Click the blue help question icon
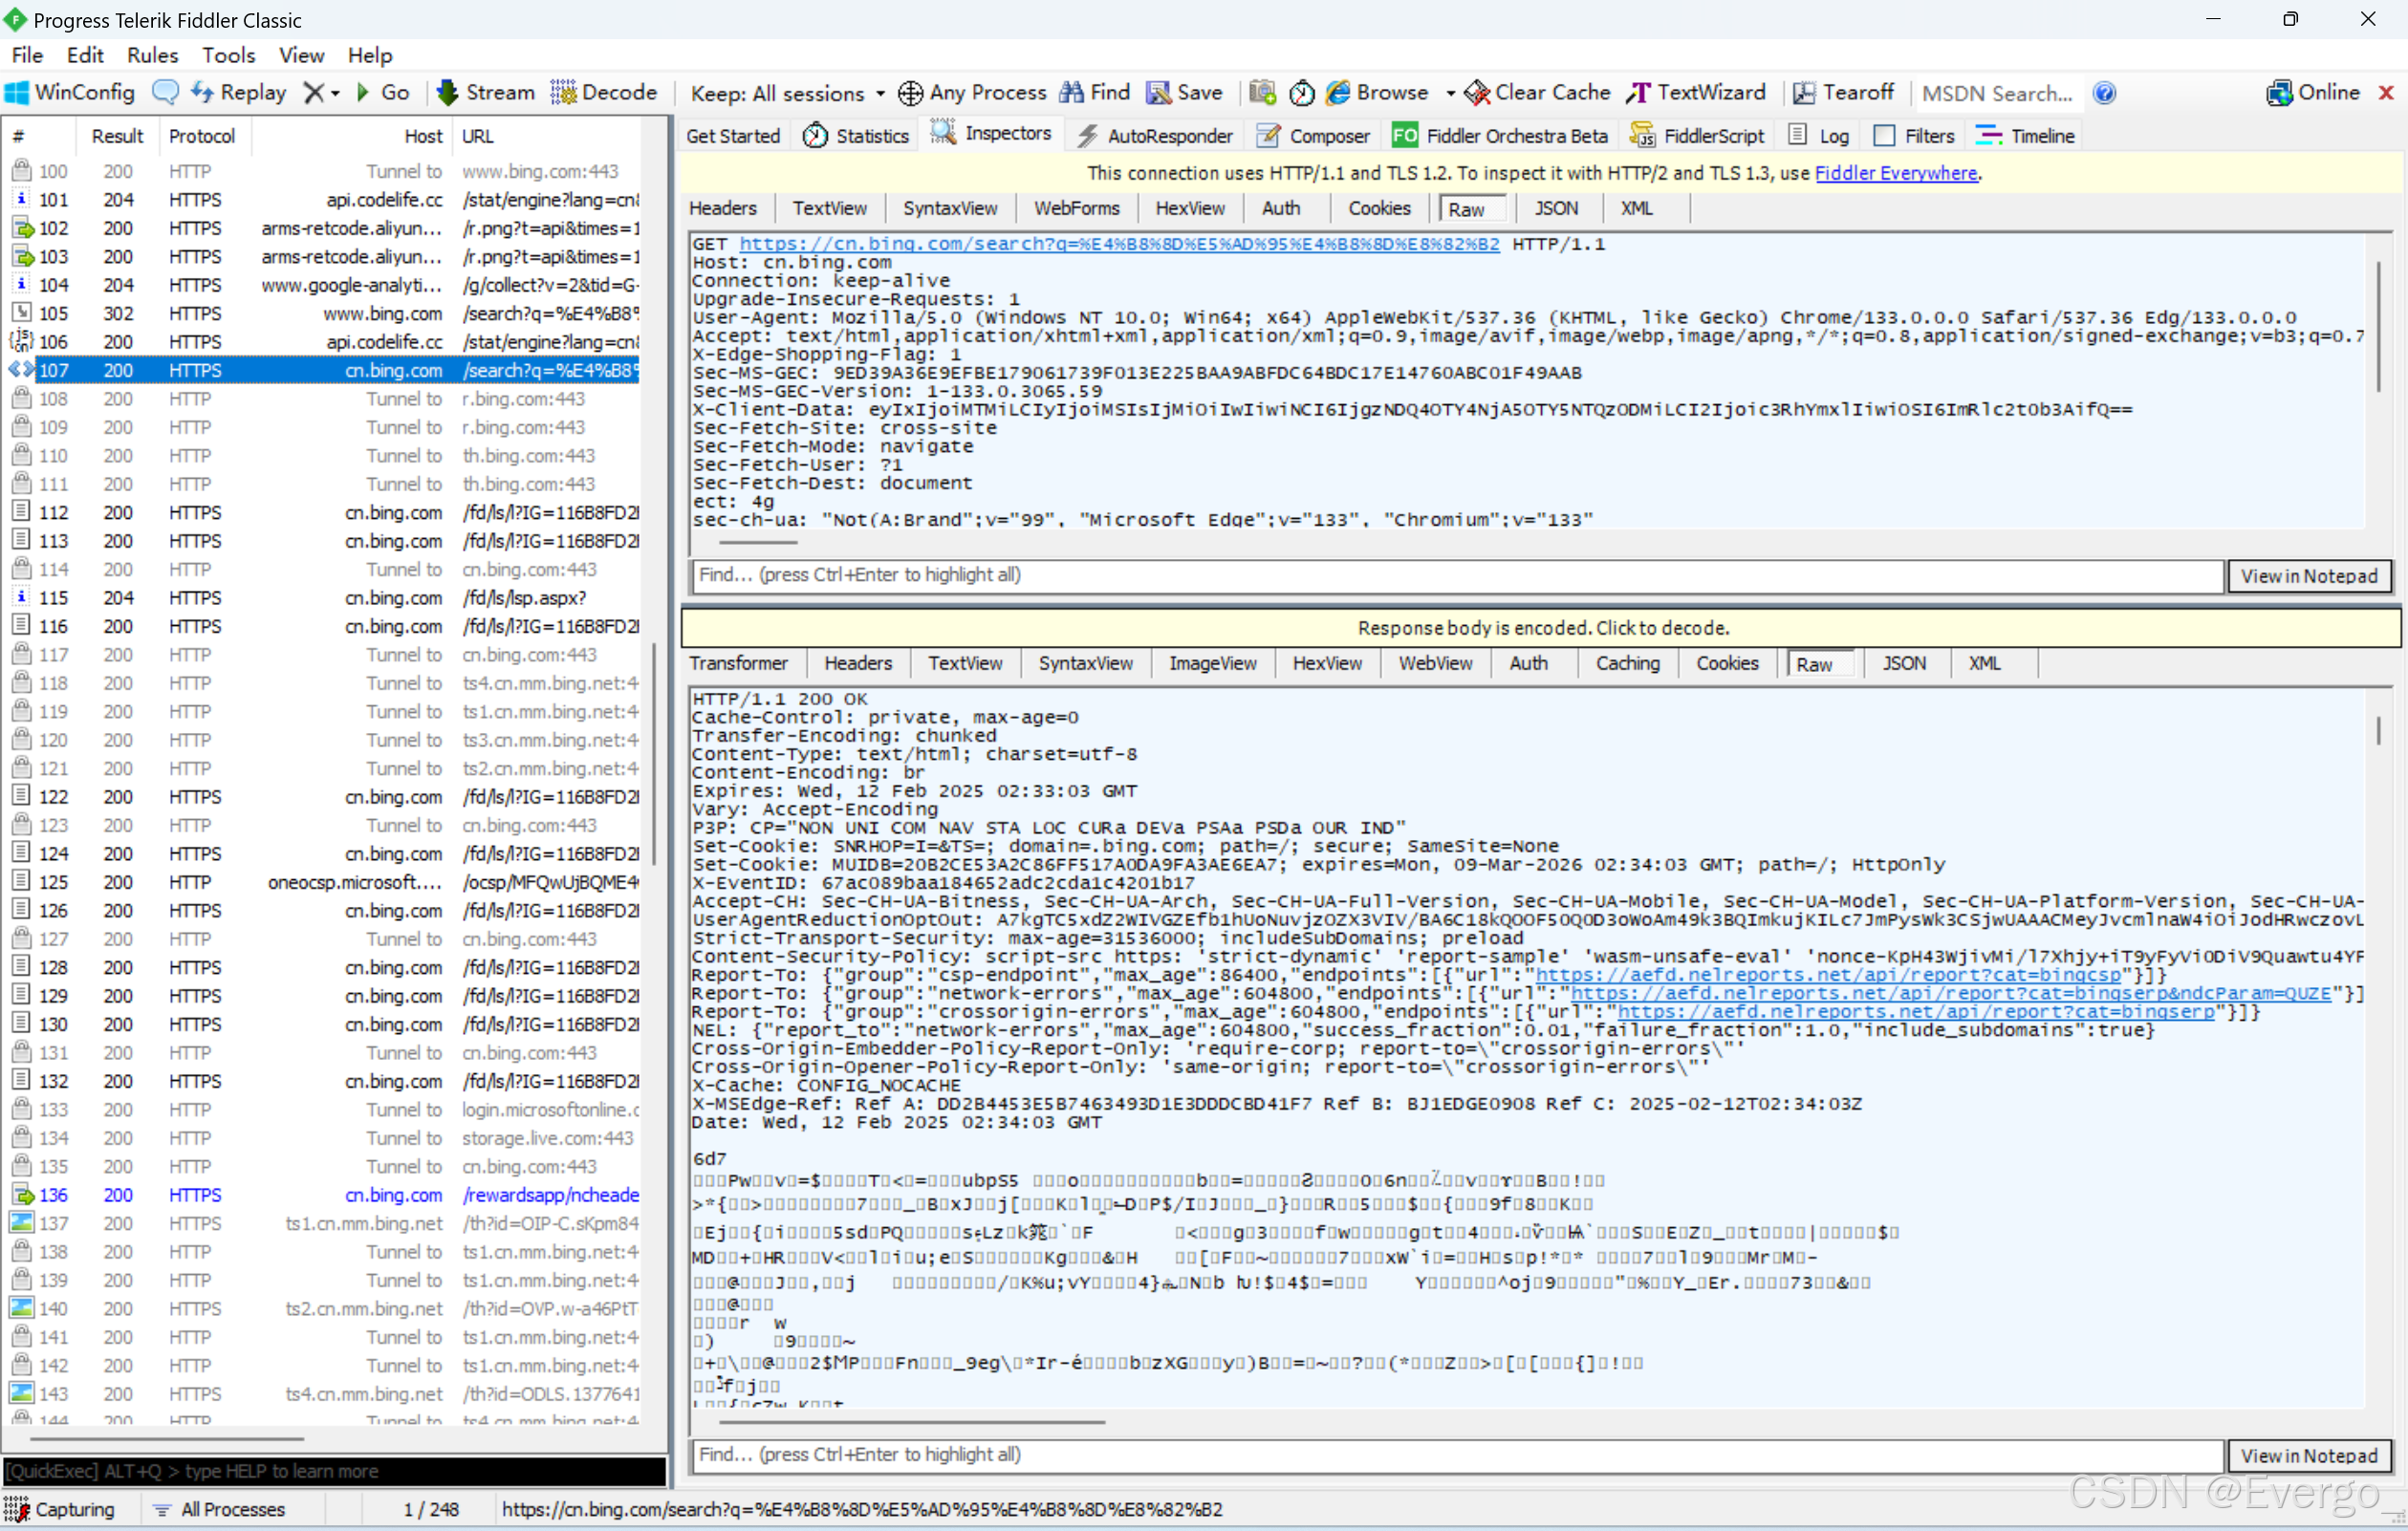 coord(2104,92)
